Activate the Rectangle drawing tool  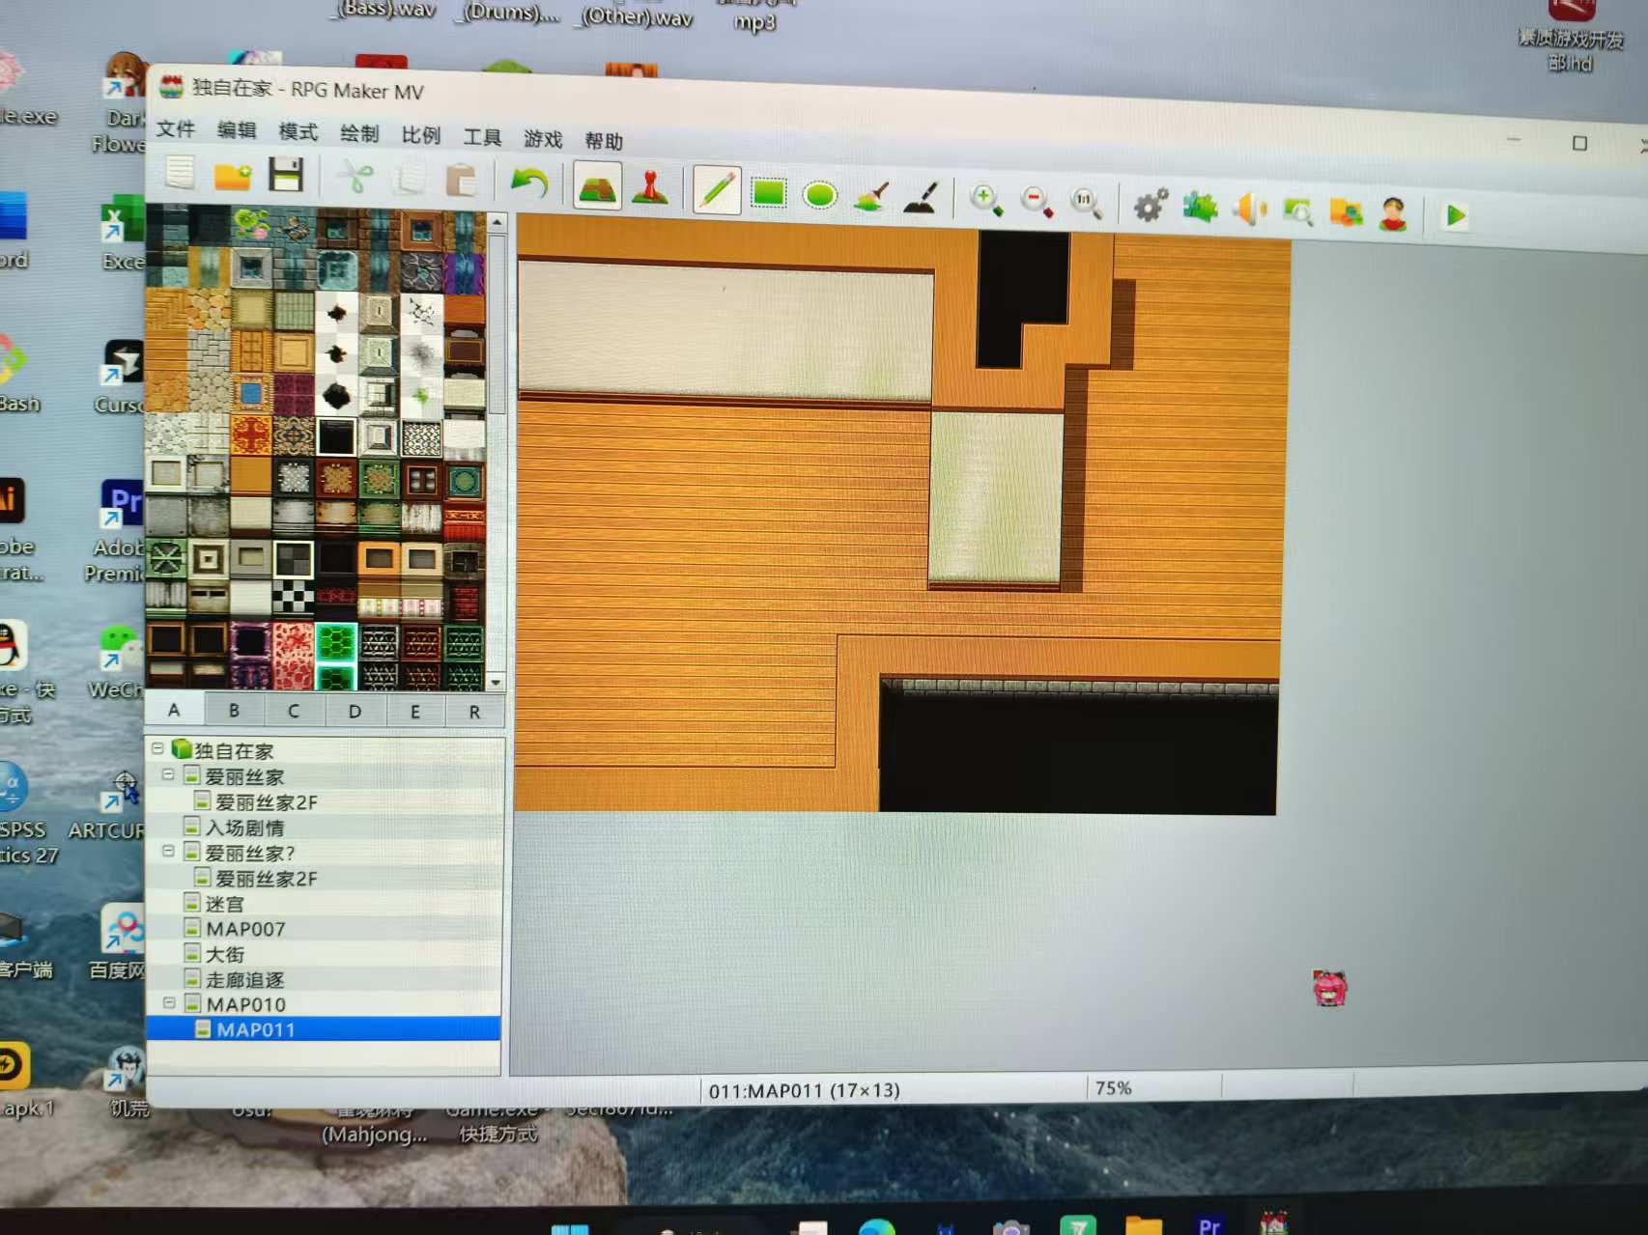tap(768, 192)
